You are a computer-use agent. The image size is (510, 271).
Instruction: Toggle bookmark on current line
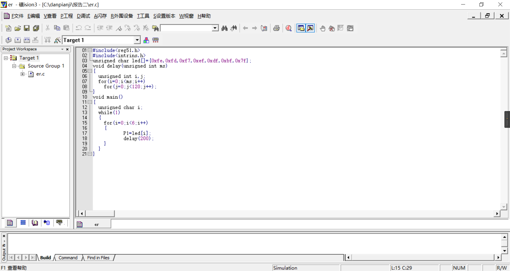[119, 28]
